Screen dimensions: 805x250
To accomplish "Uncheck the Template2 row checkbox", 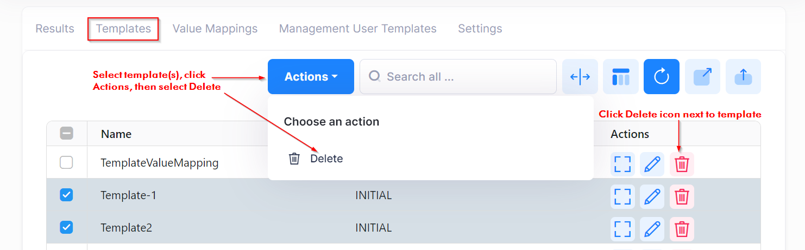I will click(x=66, y=227).
